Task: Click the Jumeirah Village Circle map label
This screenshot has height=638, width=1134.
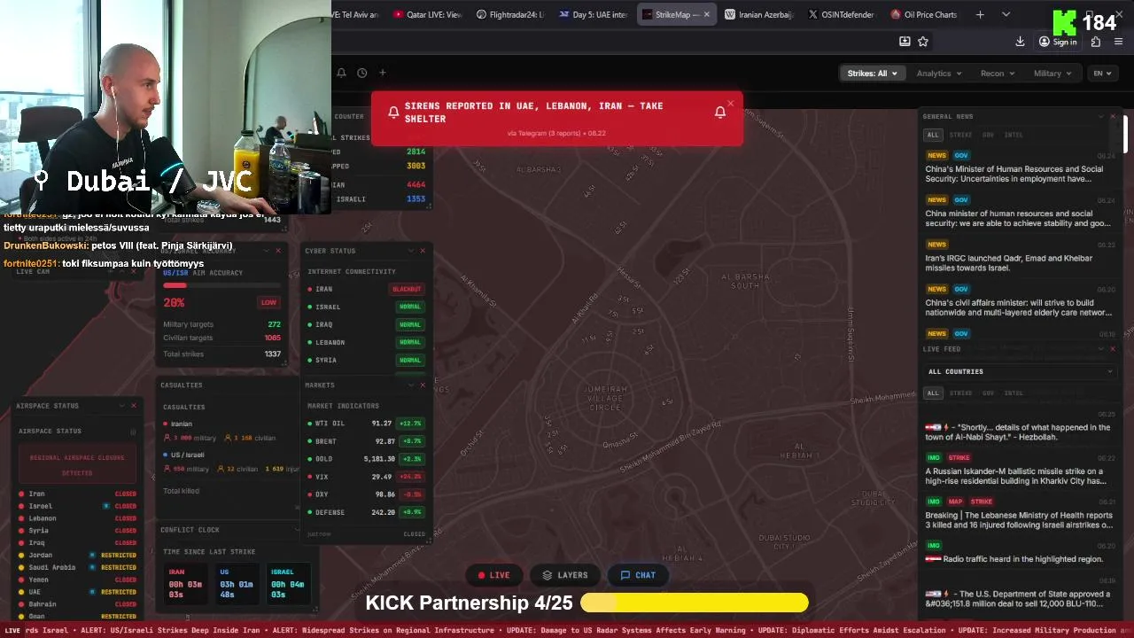Action: click(x=606, y=397)
